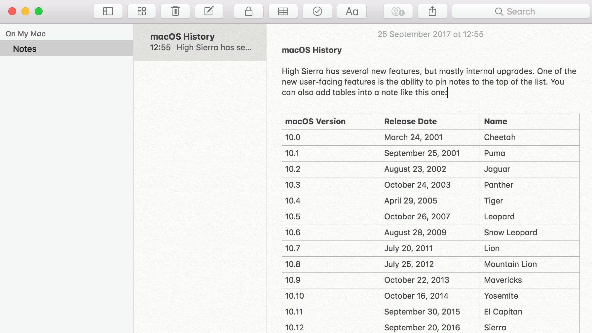The height and width of the screenshot is (333, 592).
Task: Click the cell containing 10.4
Action: pos(331,201)
